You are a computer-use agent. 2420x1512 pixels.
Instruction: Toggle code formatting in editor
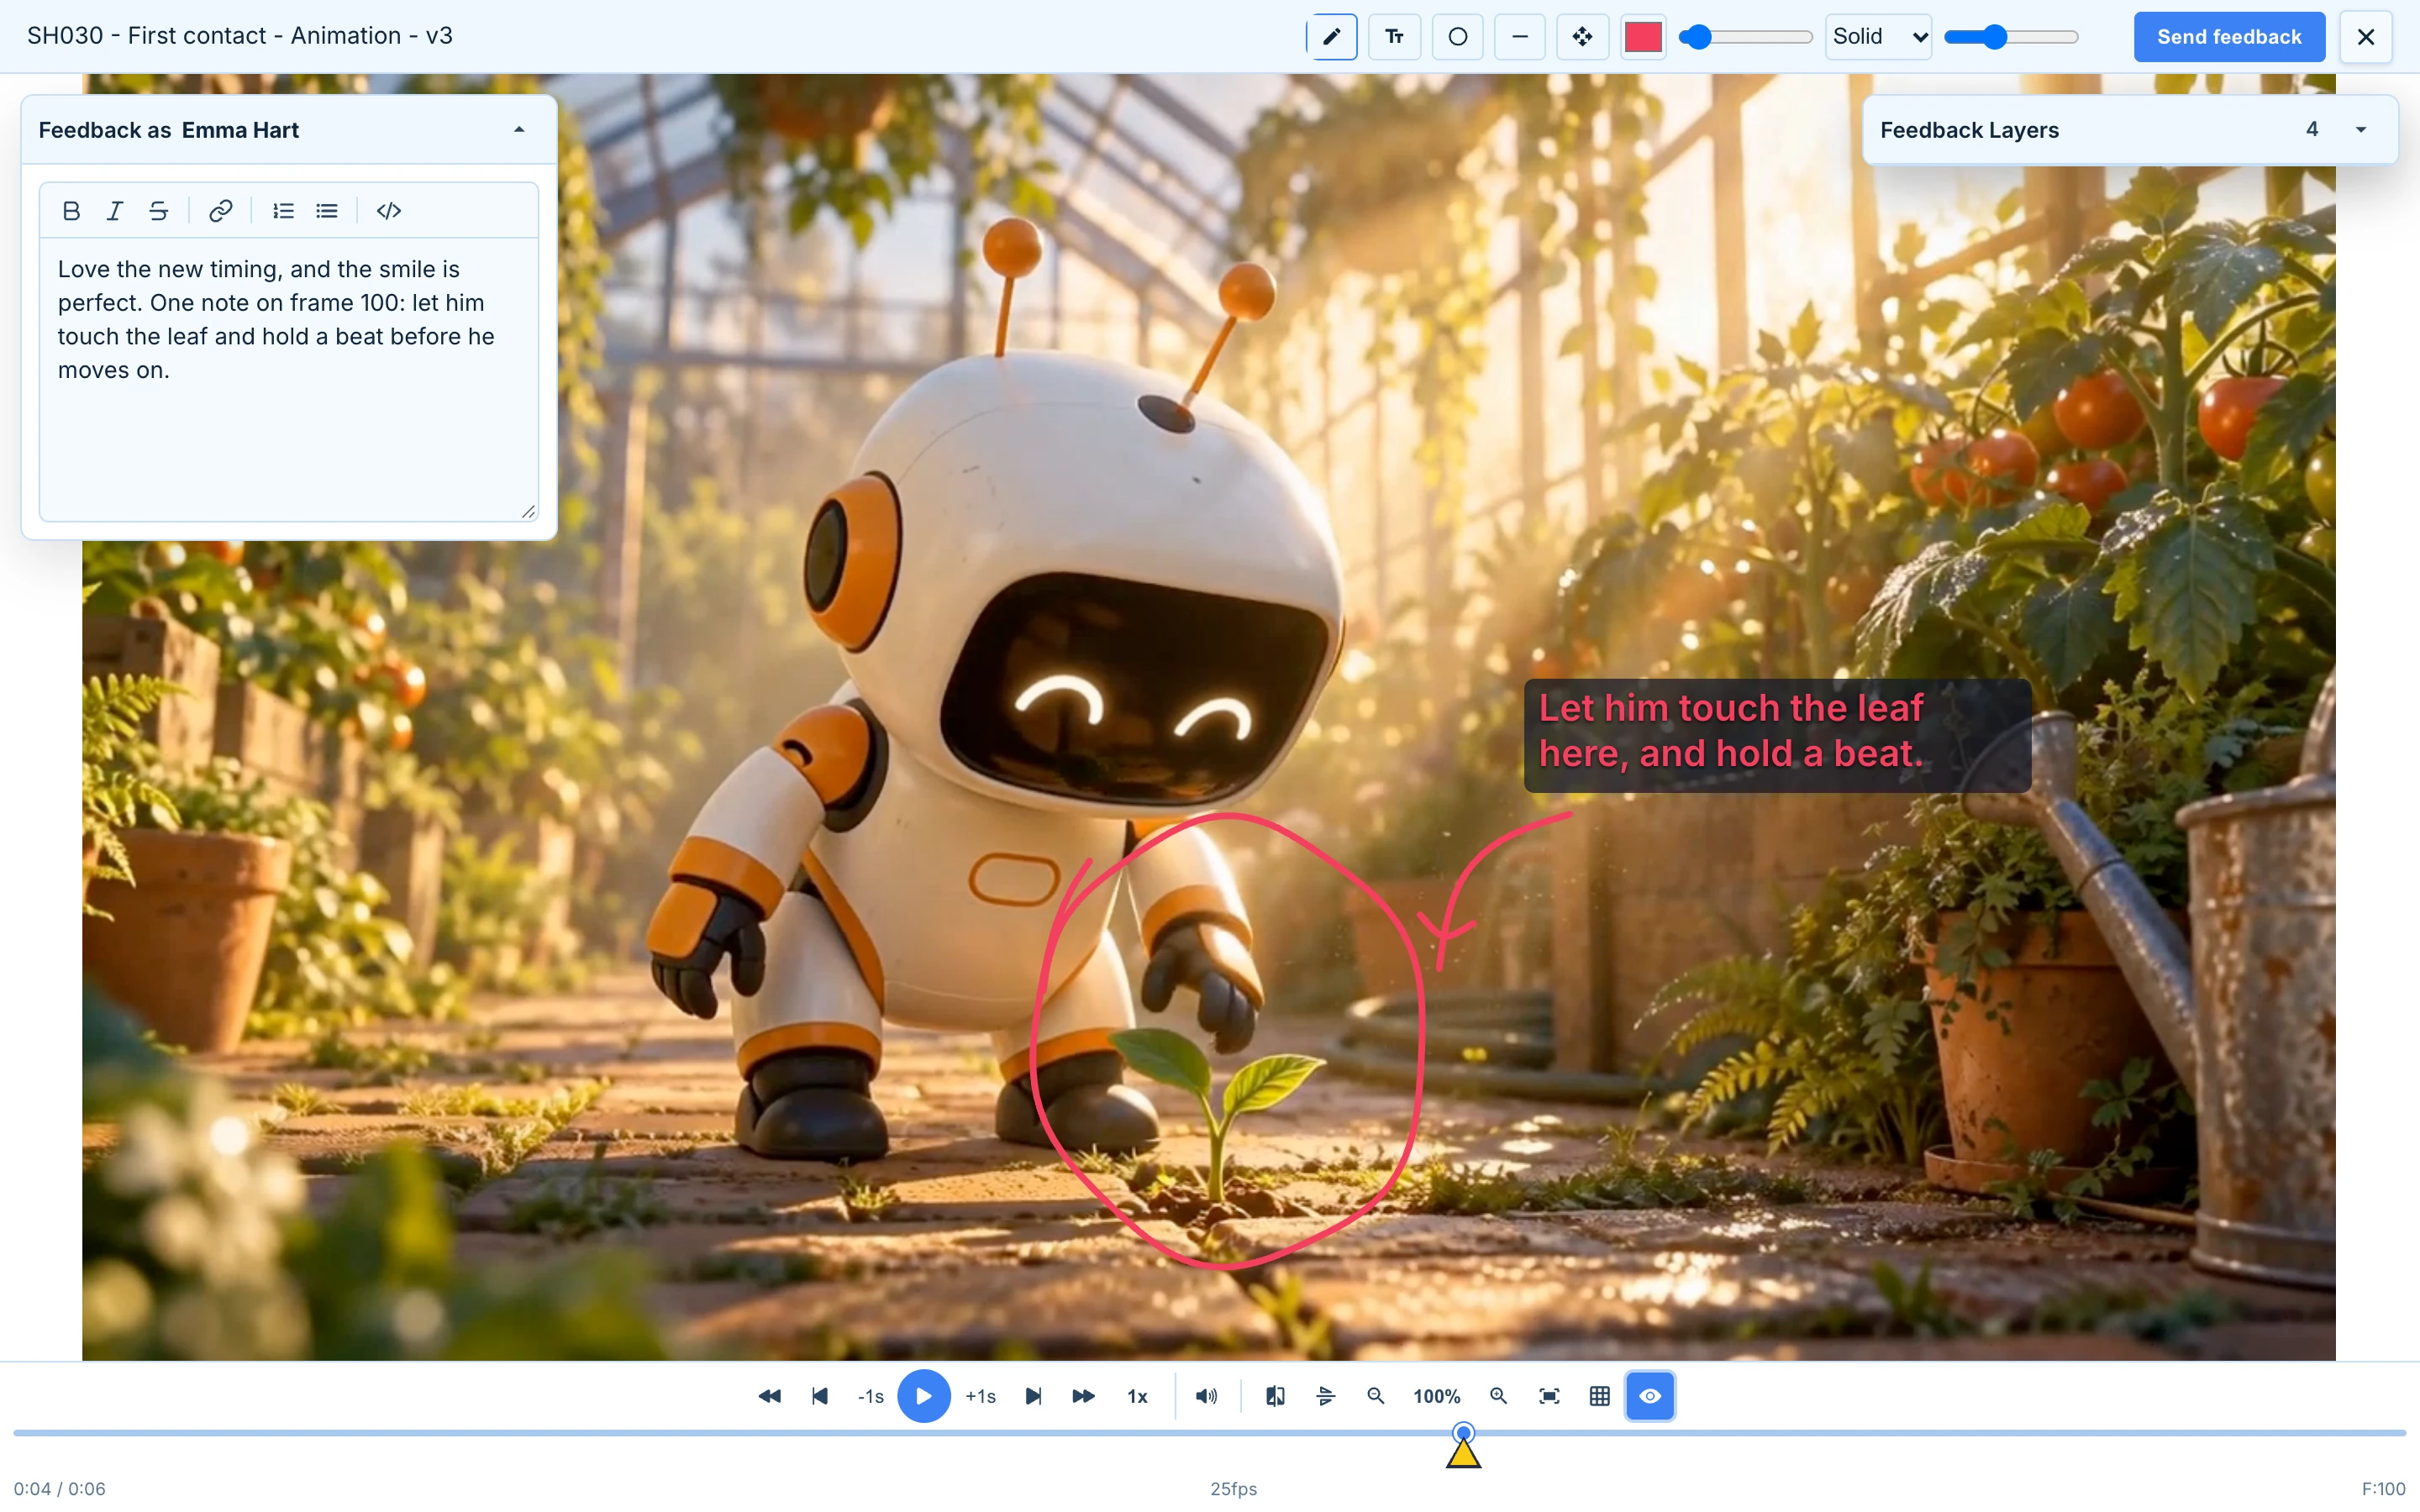coord(389,211)
